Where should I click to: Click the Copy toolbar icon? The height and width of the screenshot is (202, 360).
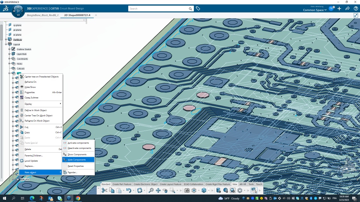[112, 190]
